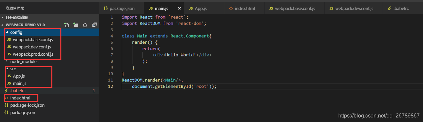Expand the node_modules folder
The height and width of the screenshot is (122, 423).
click(49, 61)
